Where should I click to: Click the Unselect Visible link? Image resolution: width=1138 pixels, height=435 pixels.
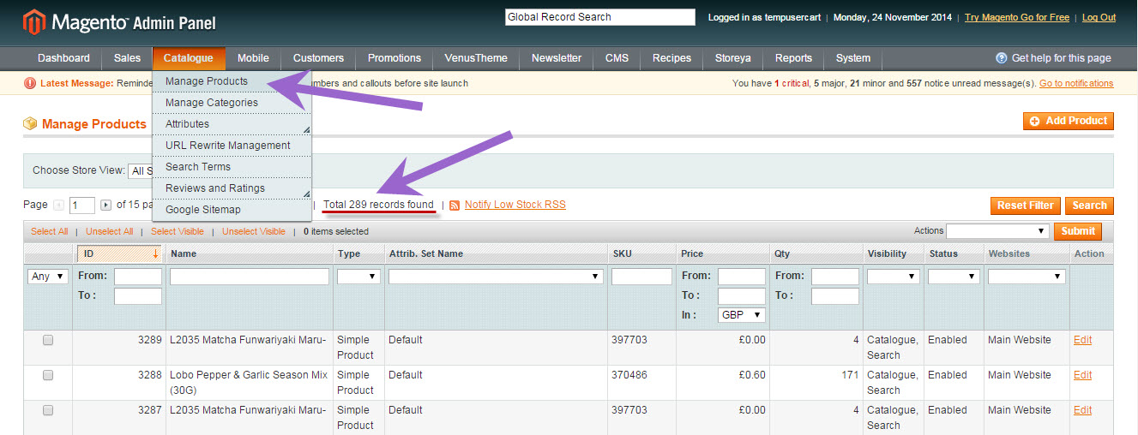coord(254,231)
